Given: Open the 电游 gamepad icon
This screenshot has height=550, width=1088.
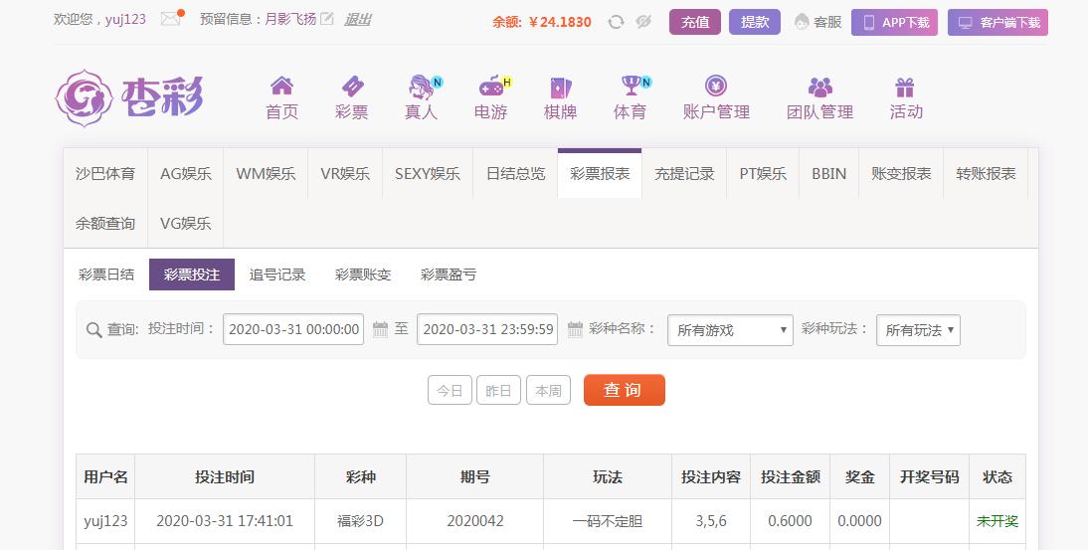Looking at the screenshot, I should point(491,87).
